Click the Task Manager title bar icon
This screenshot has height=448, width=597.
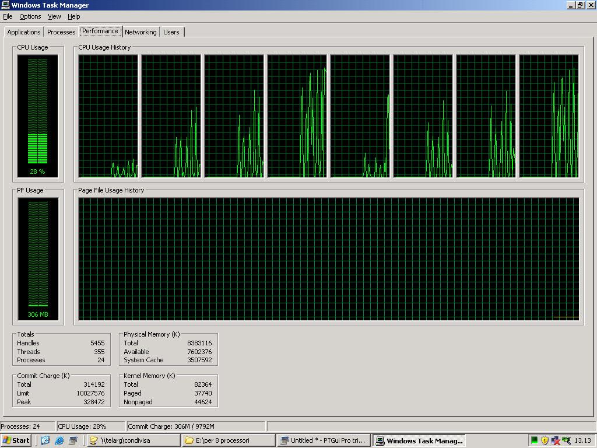[x=5, y=5]
